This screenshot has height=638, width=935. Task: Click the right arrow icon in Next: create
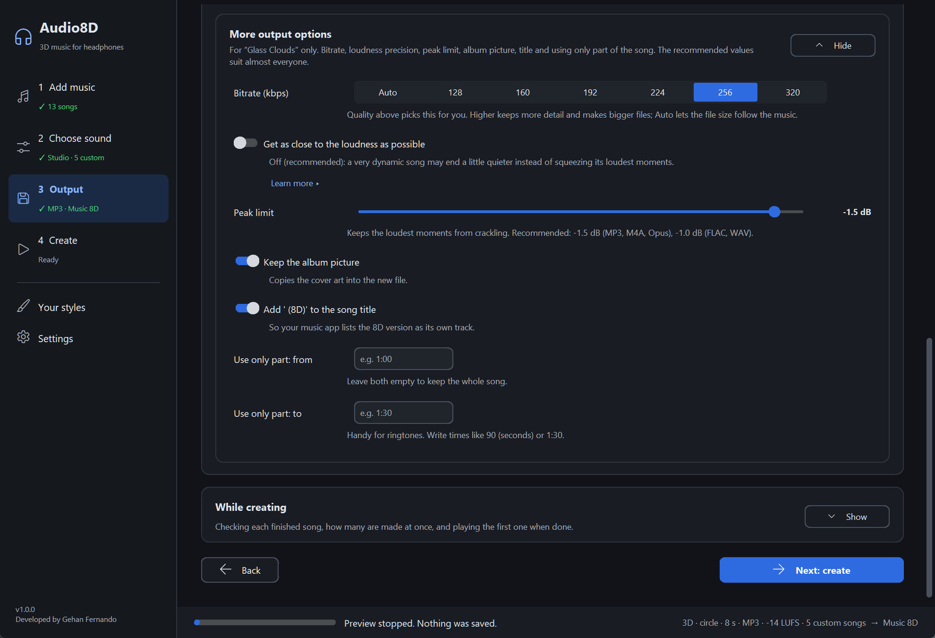(779, 569)
